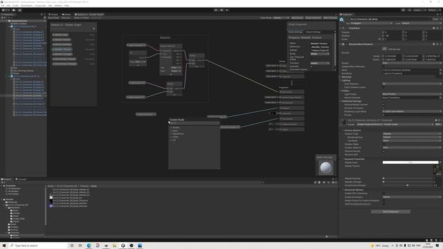Switch to the Game tab
Viewport: 443px width, 249px height.
(66, 15)
